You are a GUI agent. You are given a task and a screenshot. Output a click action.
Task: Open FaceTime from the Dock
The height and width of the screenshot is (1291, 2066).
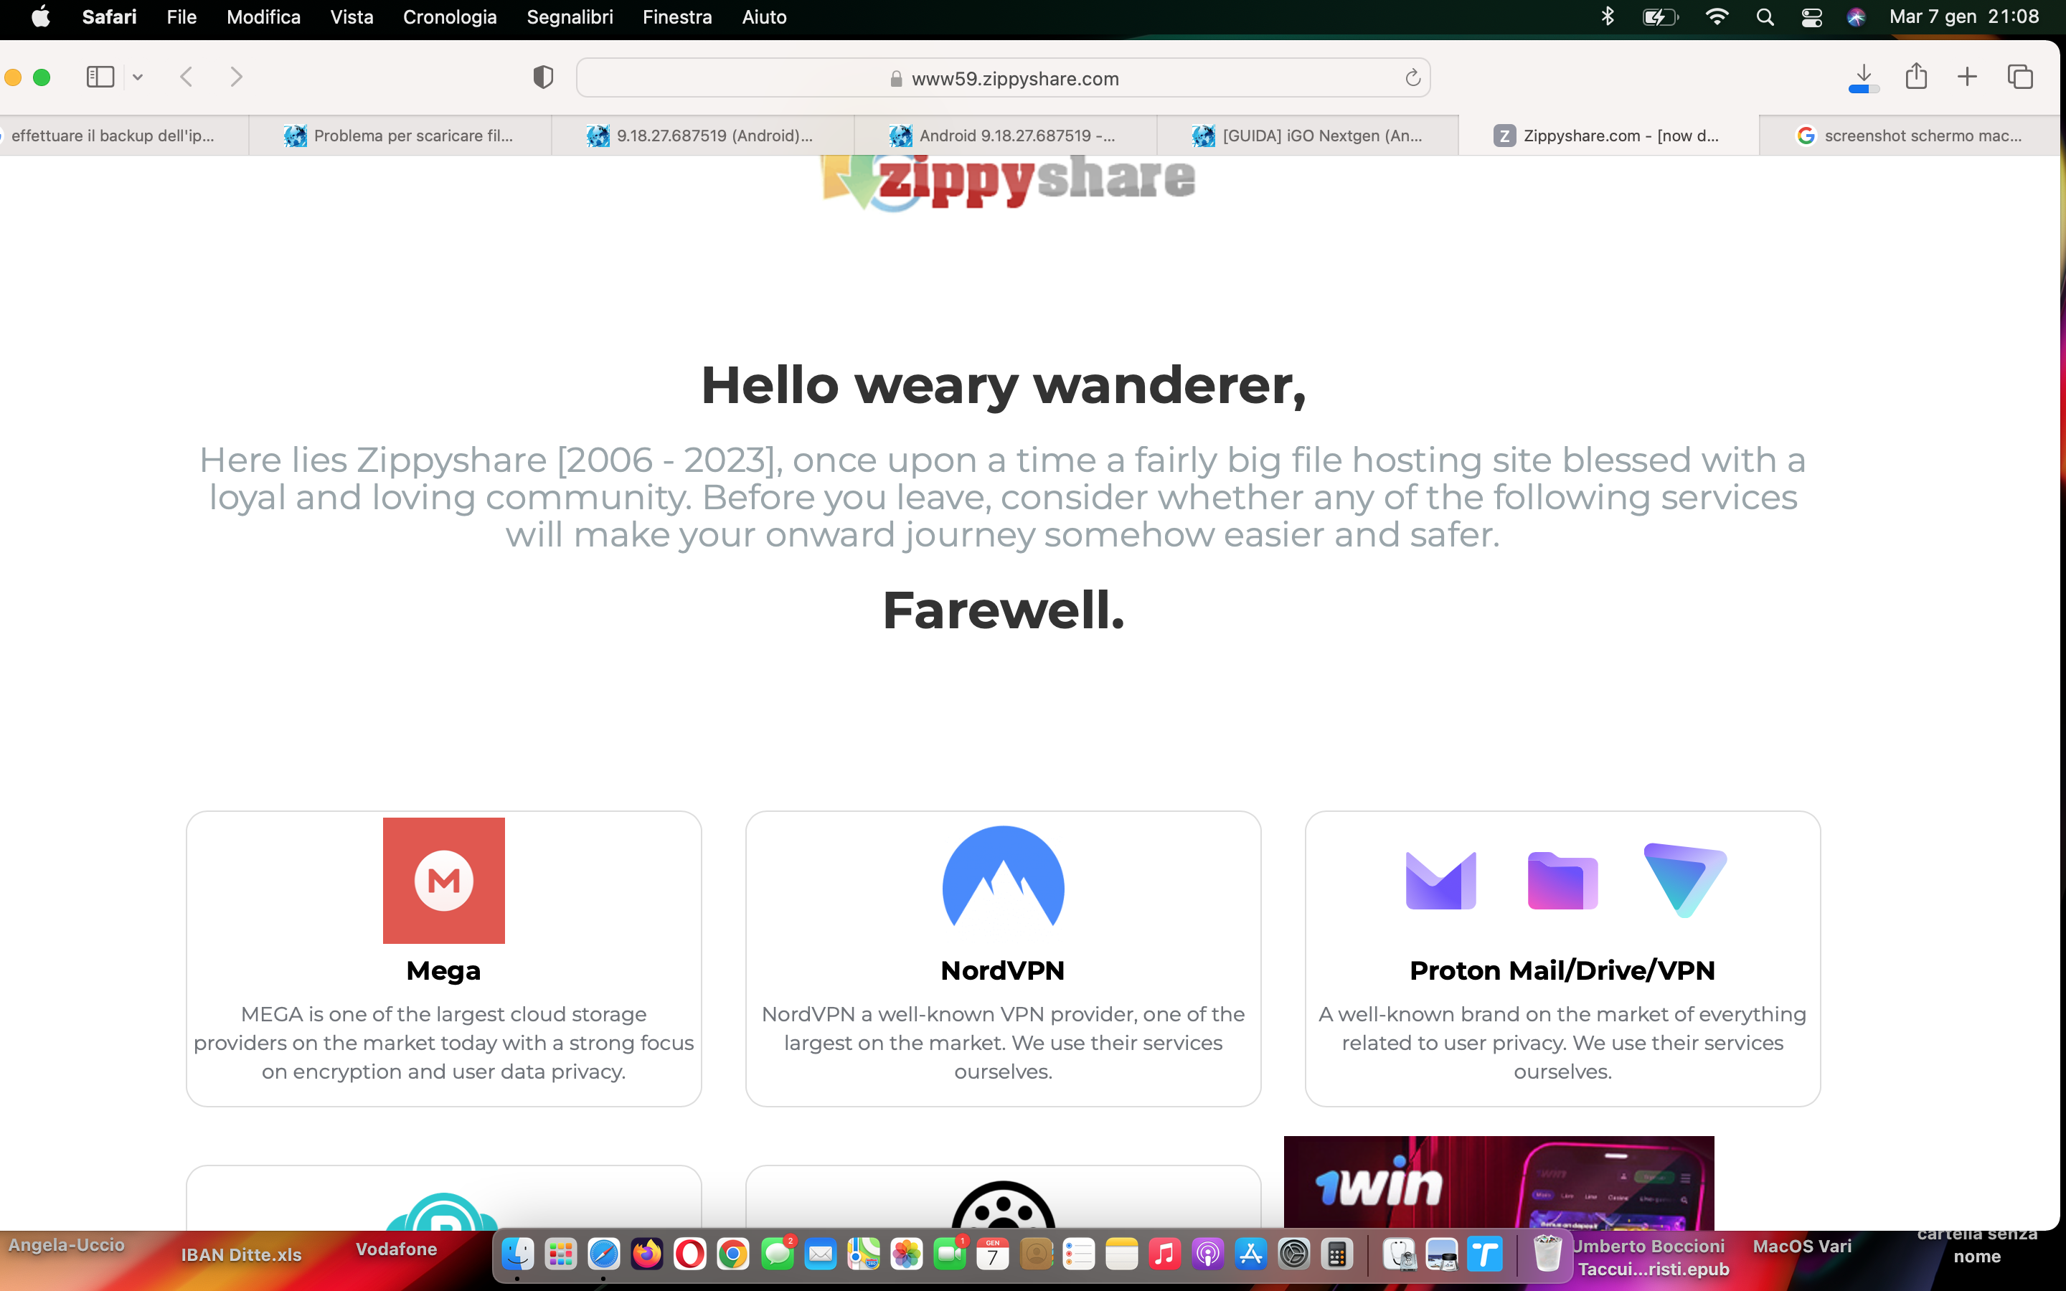pyautogui.click(x=949, y=1254)
